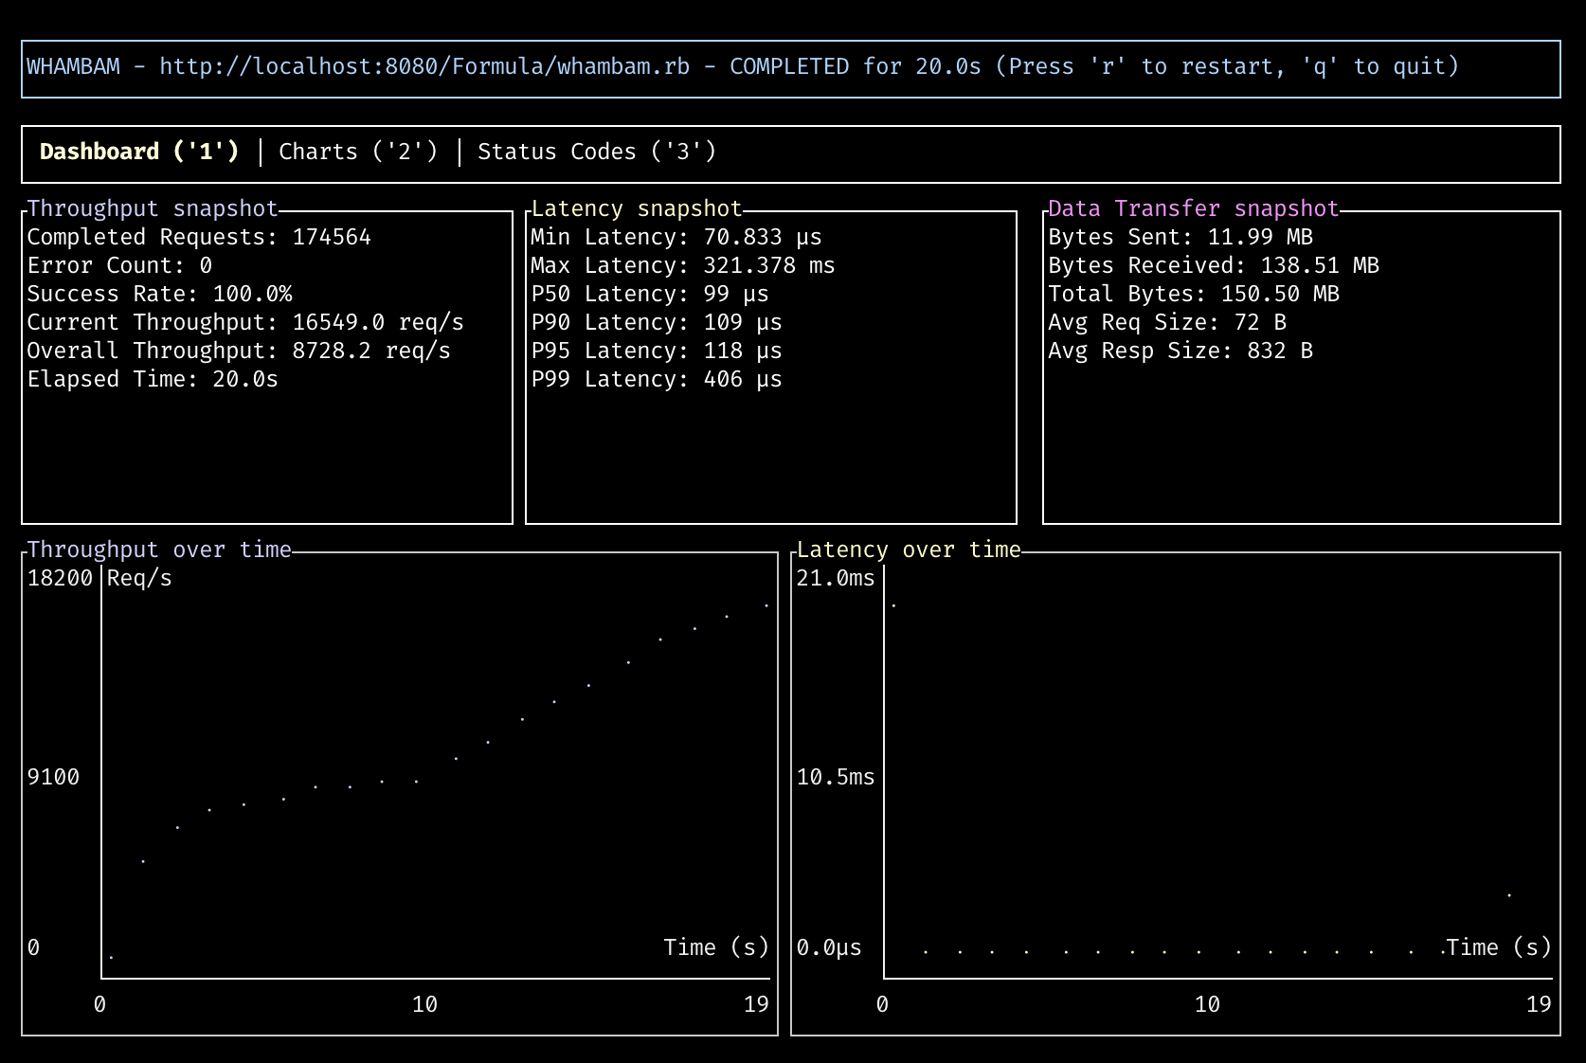The width and height of the screenshot is (1586, 1063).
Task: Click the Elapsed Time line
Action: pyautogui.click(x=153, y=379)
